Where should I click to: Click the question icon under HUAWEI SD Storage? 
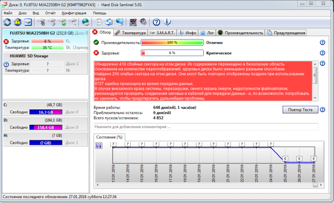6,64
